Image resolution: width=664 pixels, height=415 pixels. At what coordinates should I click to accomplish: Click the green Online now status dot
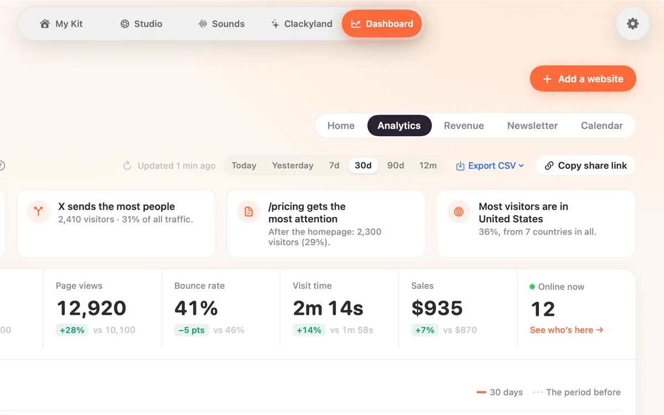pos(532,287)
